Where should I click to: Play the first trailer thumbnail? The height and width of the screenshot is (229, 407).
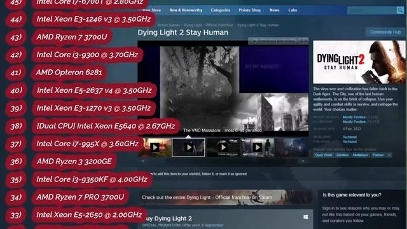point(155,148)
